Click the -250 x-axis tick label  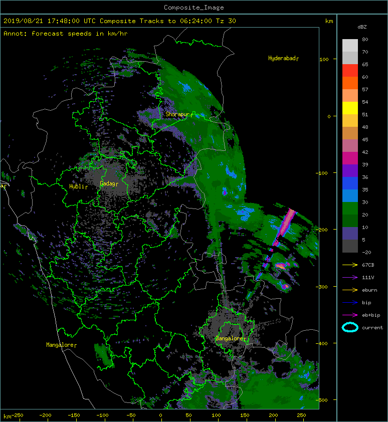(17, 415)
